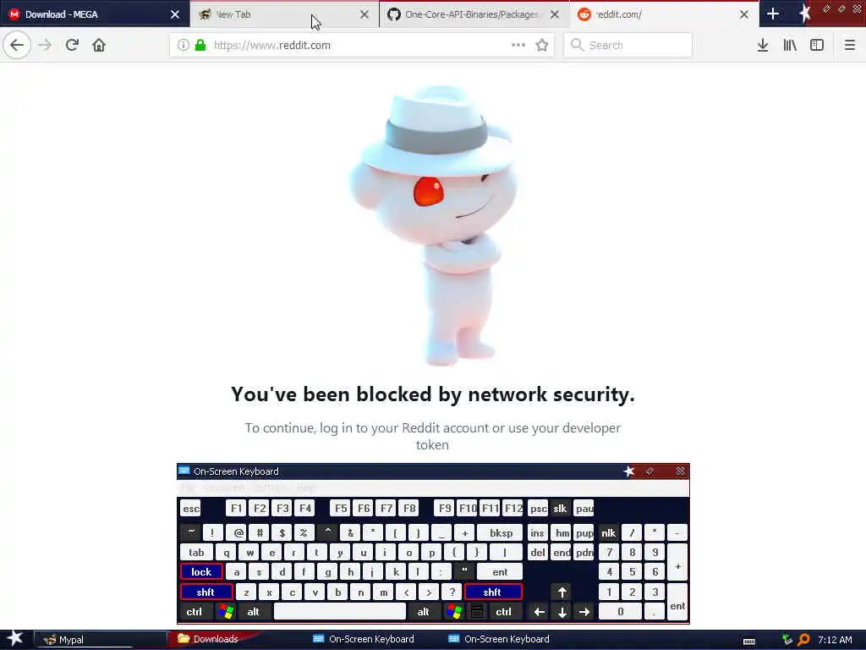
Task: Open the downloads arrow icon in toolbar
Action: tap(763, 46)
